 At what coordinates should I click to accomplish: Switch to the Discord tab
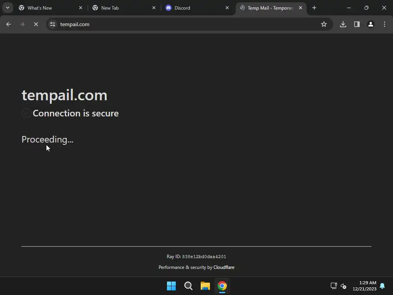click(x=197, y=8)
